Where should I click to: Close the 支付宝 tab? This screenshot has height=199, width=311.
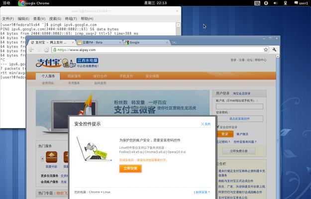tap(73, 42)
